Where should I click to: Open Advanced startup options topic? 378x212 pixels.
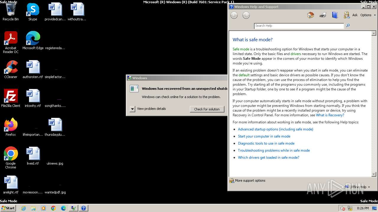coord(276,129)
